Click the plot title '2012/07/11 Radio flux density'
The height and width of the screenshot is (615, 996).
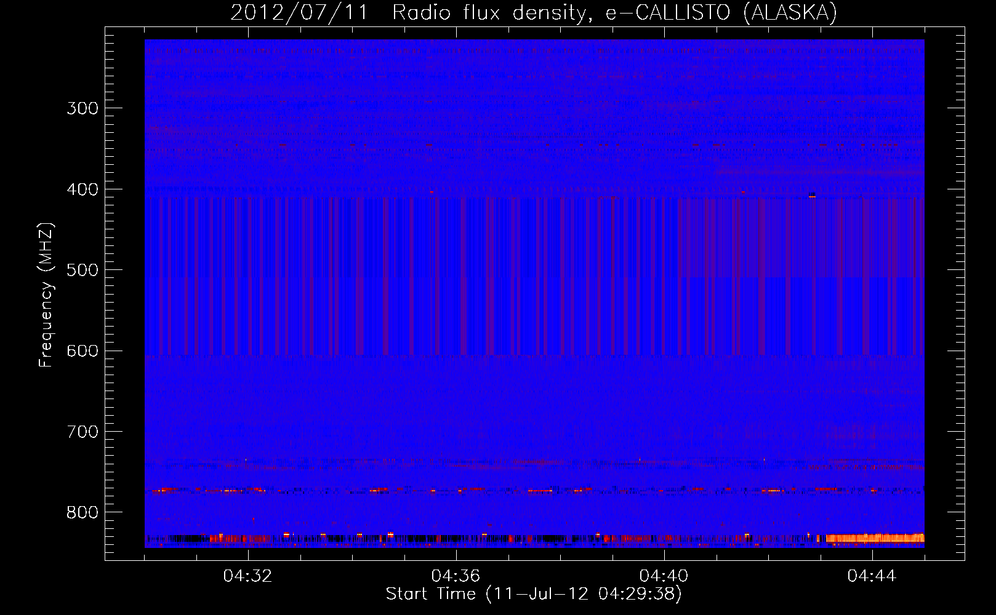[534, 12]
